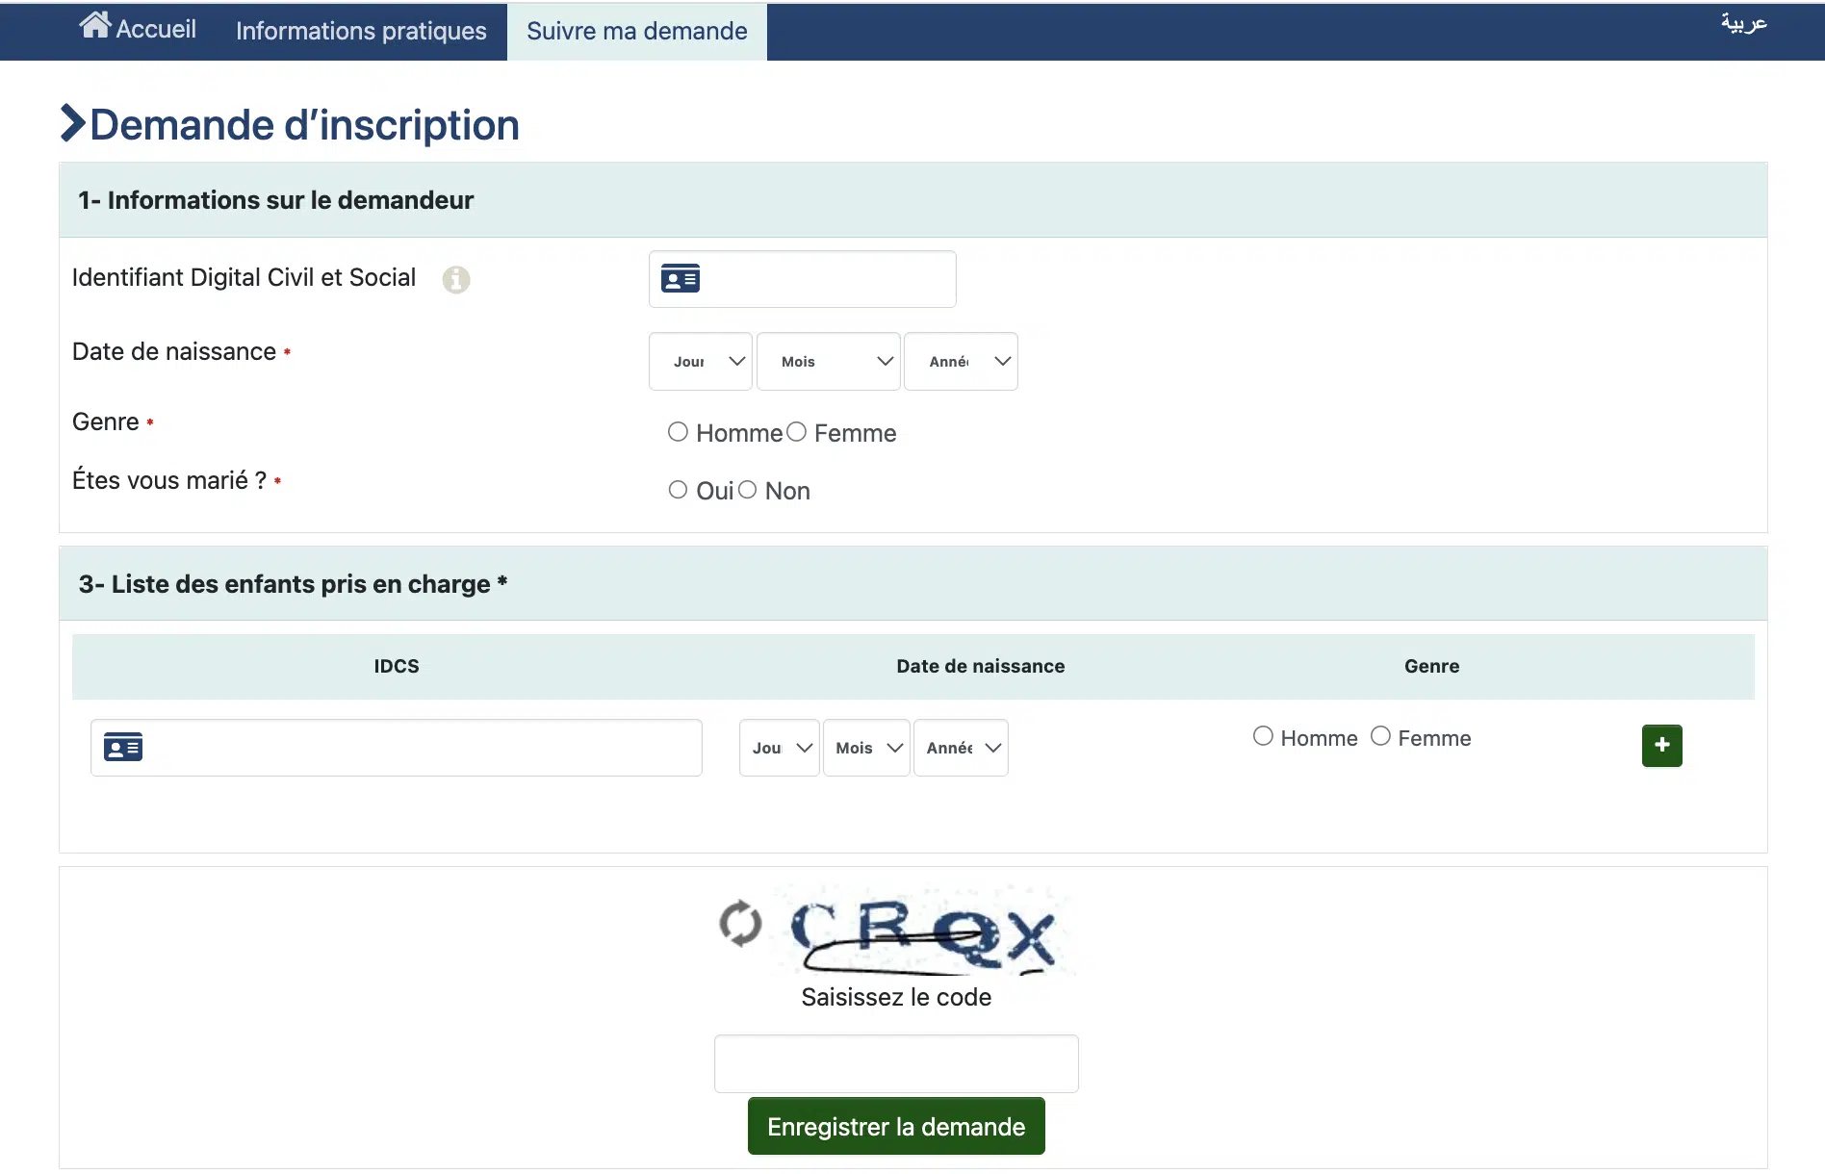Screen dimensions: 1825x1174
Task: Open the applicant birth Jour dropdown
Action: tap(700, 362)
